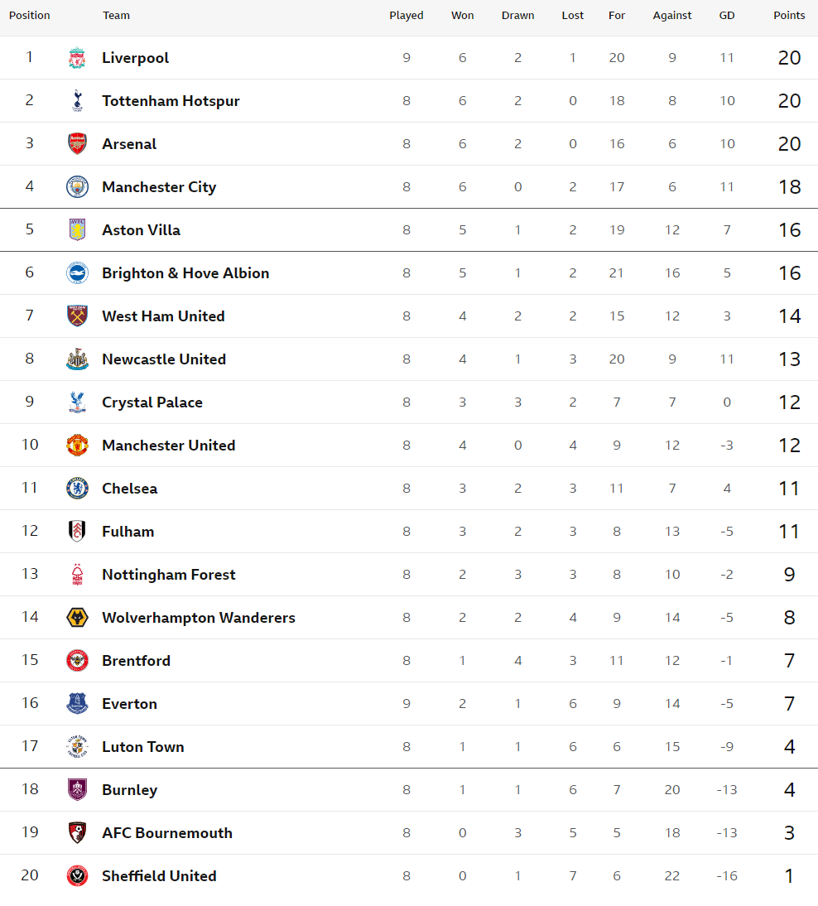Select the Sheffield United badge

(x=77, y=875)
